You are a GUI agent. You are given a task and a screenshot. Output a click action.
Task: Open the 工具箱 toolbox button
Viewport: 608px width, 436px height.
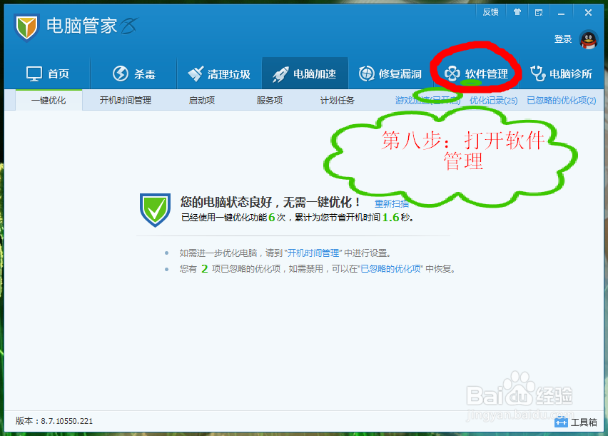click(576, 422)
